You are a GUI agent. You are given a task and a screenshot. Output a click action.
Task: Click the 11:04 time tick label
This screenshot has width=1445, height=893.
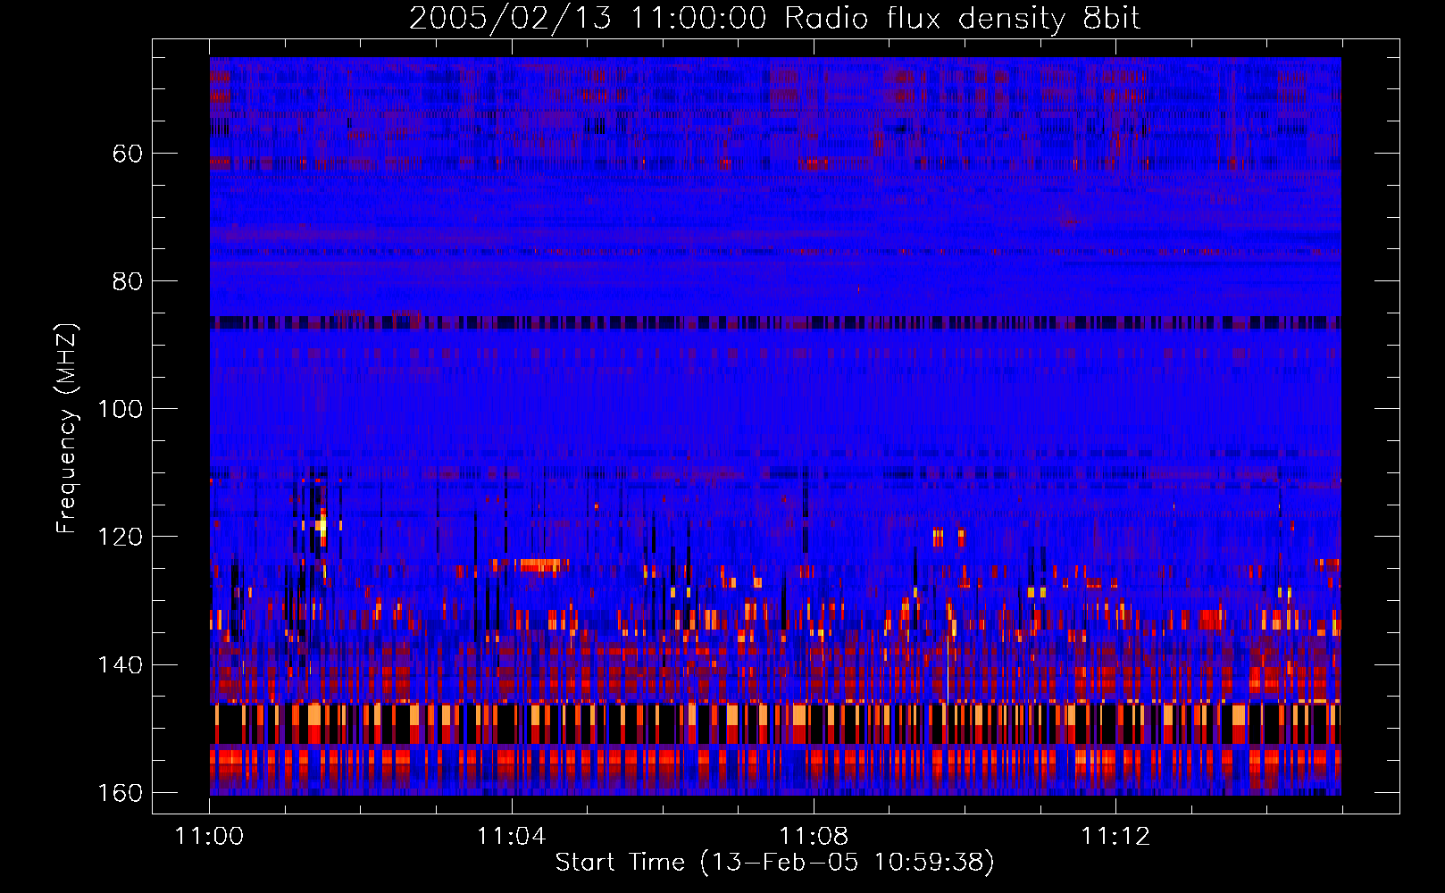[511, 837]
